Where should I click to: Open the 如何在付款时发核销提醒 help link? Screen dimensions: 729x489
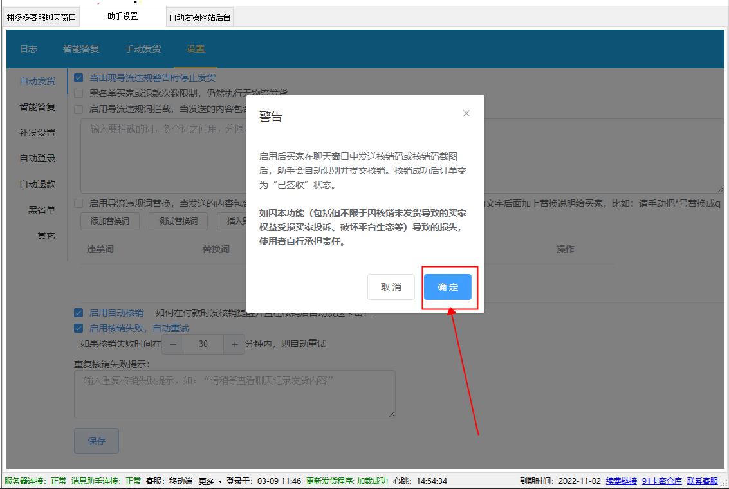tap(264, 313)
